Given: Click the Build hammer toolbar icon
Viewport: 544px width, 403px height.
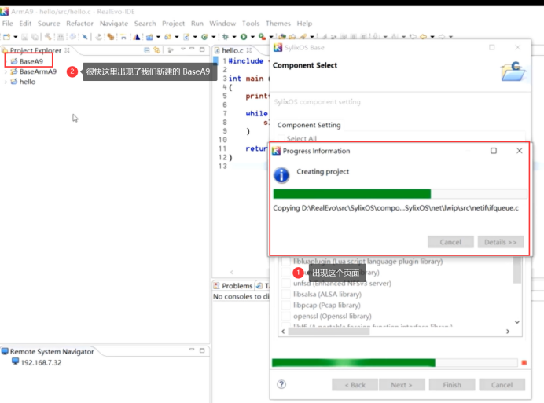Looking at the screenshot, I should (x=48, y=37).
